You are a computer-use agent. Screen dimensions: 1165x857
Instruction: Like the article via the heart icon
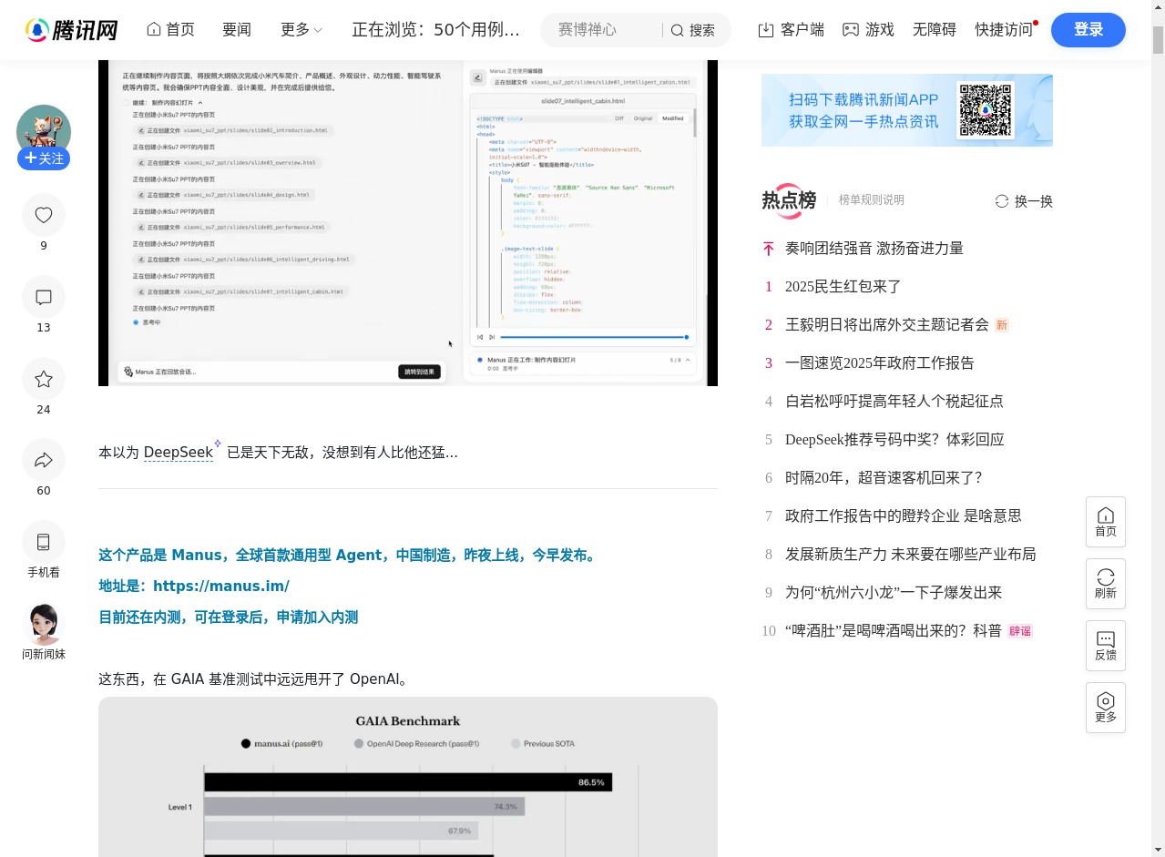coord(43,215)
